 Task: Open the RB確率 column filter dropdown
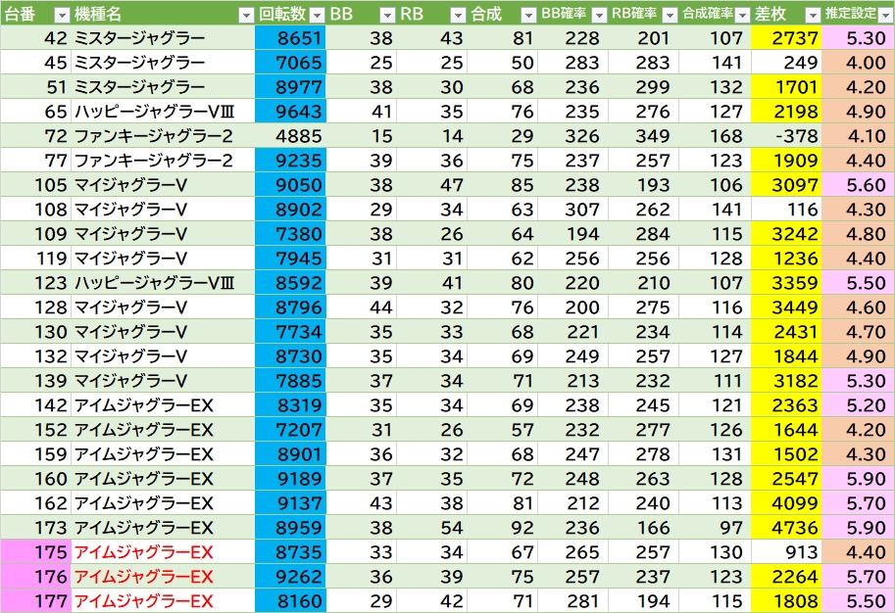pyautogui.click(x=671, y=15)
